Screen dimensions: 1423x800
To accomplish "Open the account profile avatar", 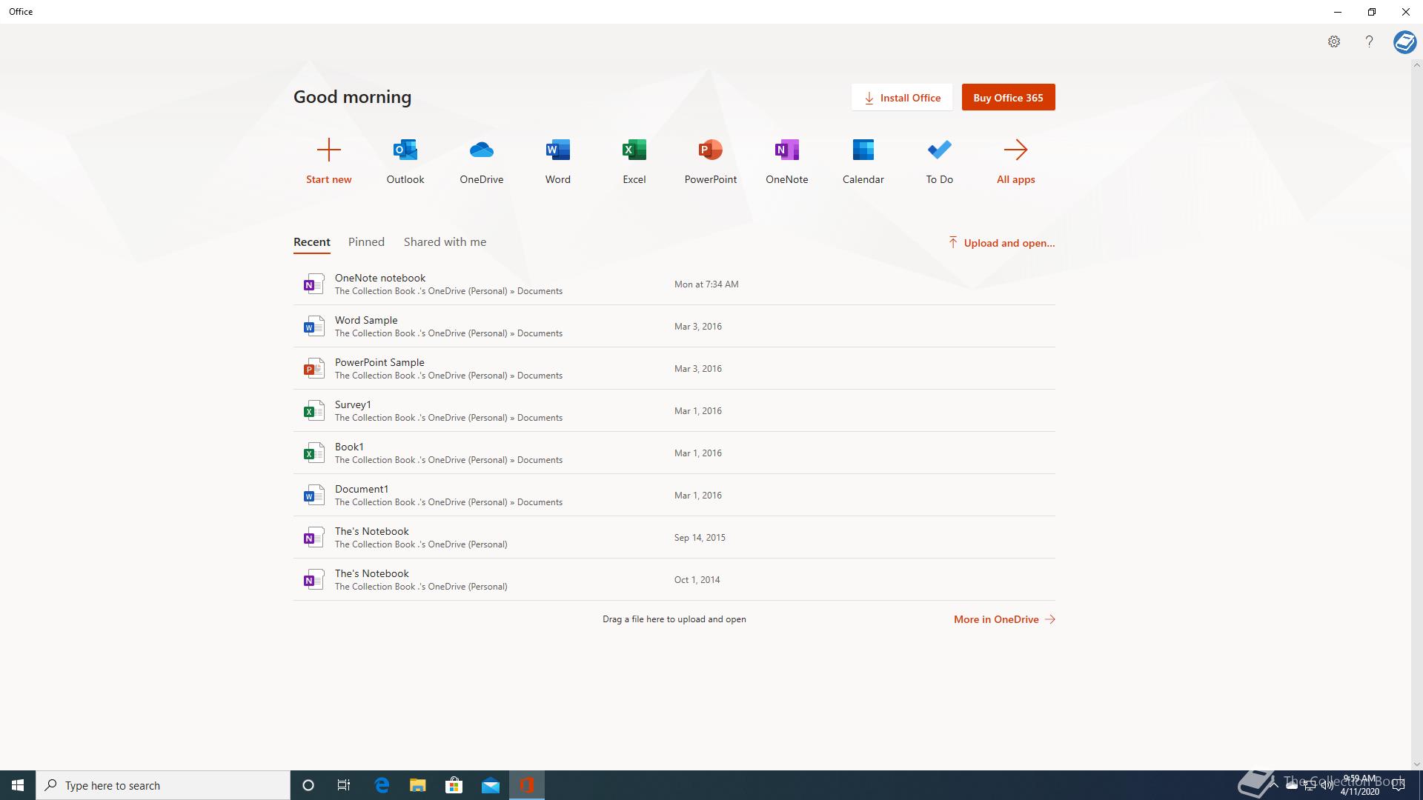I will (1404, 42).
